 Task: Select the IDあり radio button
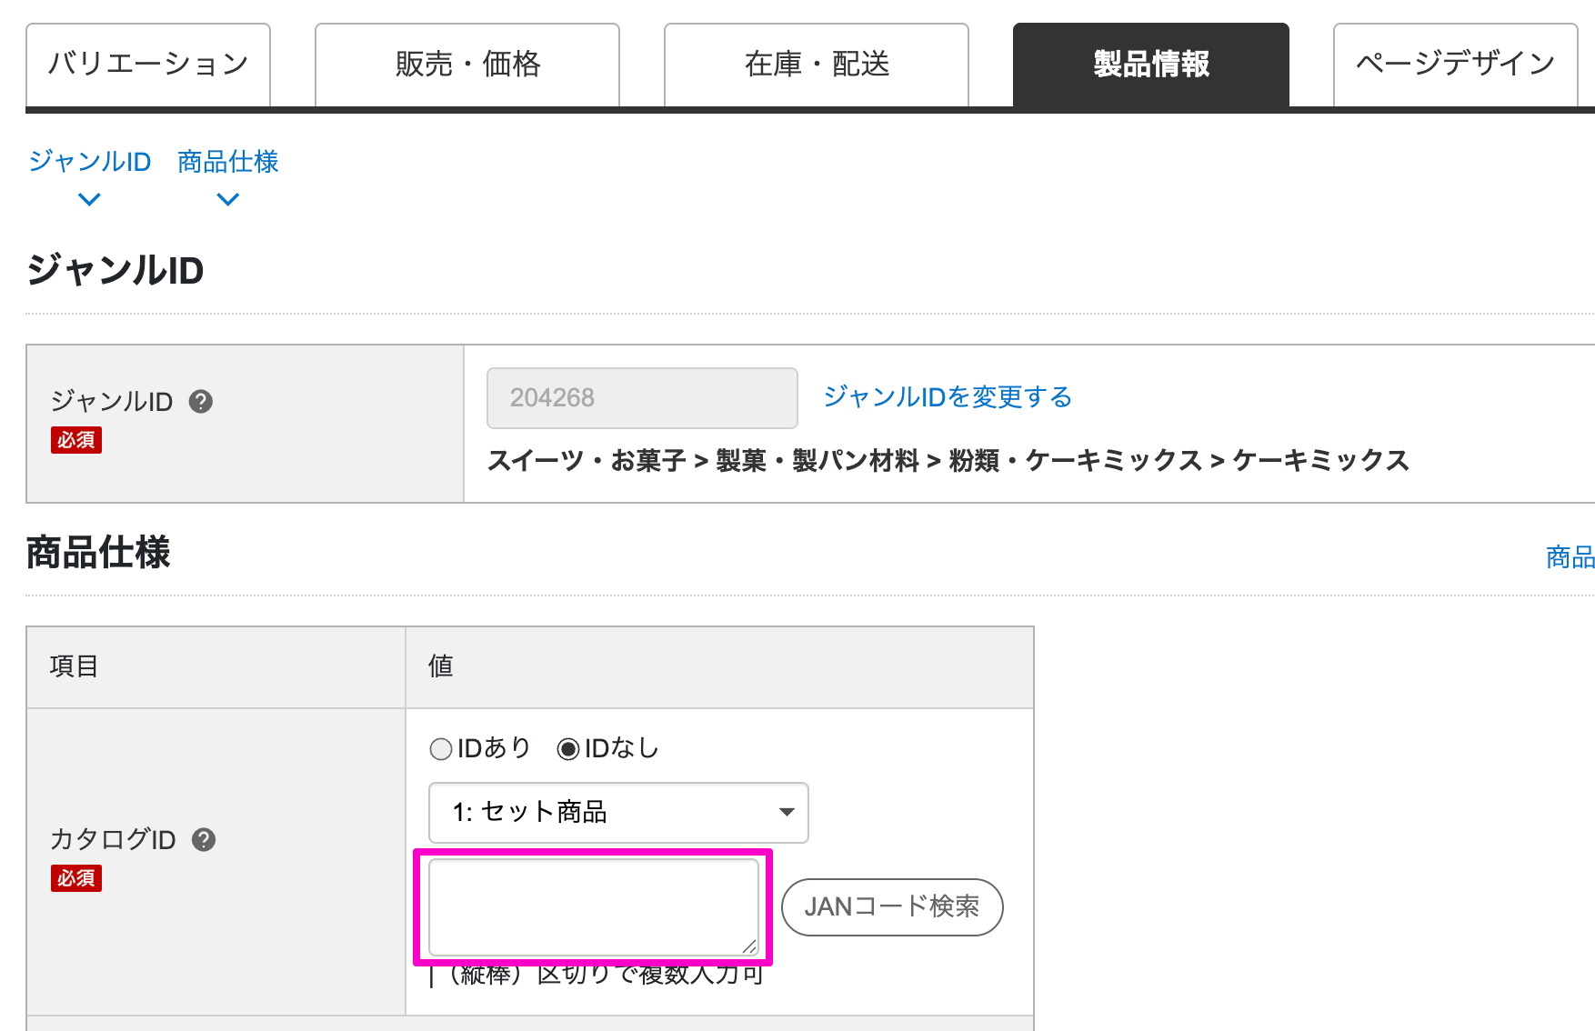coord(441,749)
